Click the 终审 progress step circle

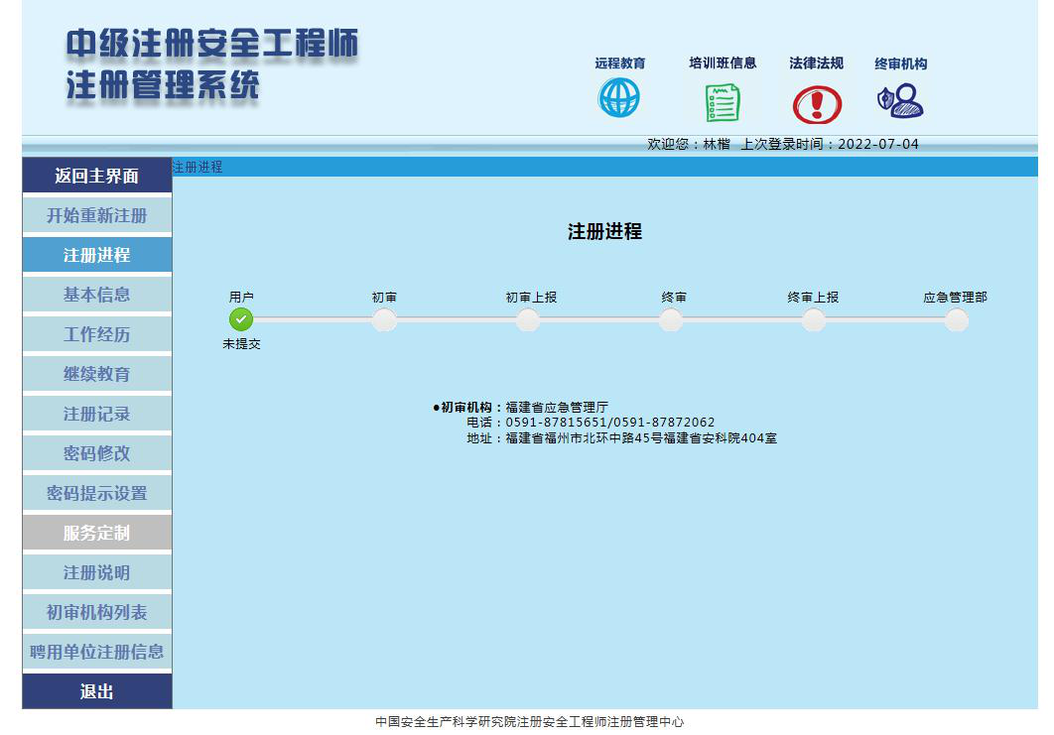coord(671,319)
